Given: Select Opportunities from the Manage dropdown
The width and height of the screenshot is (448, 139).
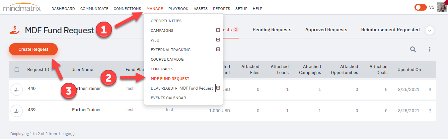Looking at the screenshot, I should [x=166, y=21].
